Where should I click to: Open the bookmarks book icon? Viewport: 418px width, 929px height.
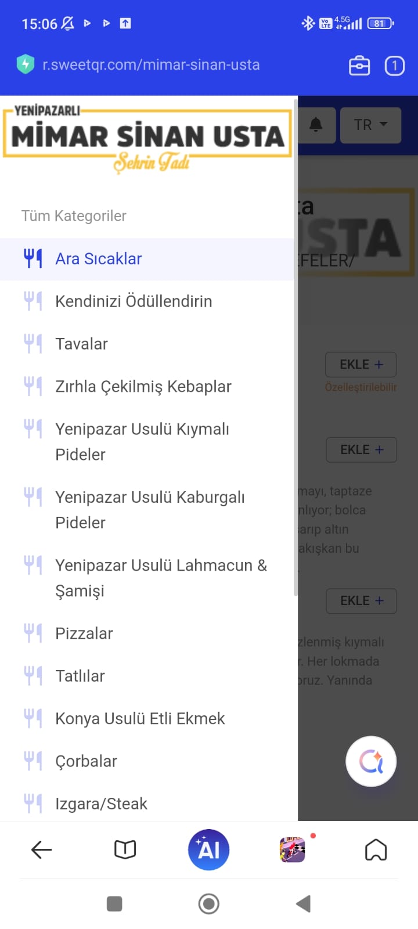coord(125,850)
